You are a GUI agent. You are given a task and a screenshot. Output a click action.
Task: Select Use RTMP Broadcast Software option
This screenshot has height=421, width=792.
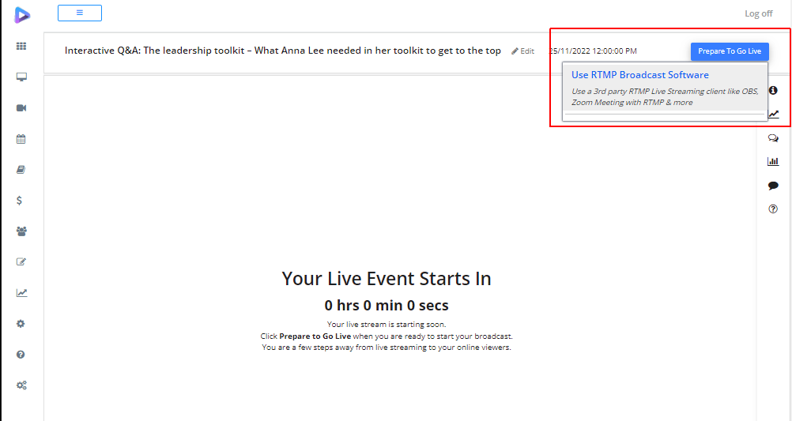pyautogui.click(x=640, y=75)
